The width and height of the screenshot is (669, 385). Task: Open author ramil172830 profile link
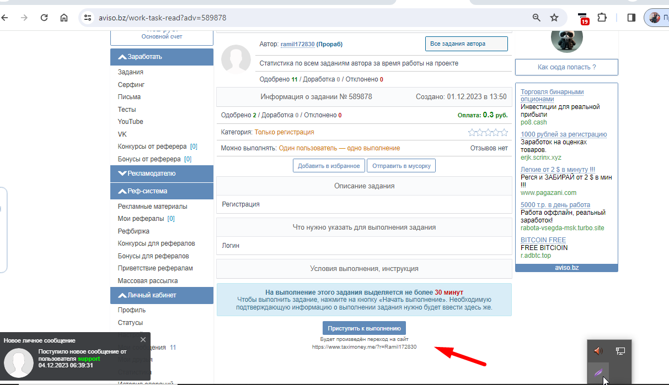point(297,44)
